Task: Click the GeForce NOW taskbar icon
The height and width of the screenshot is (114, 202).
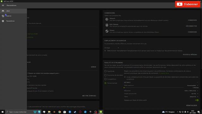Action: 101,112
